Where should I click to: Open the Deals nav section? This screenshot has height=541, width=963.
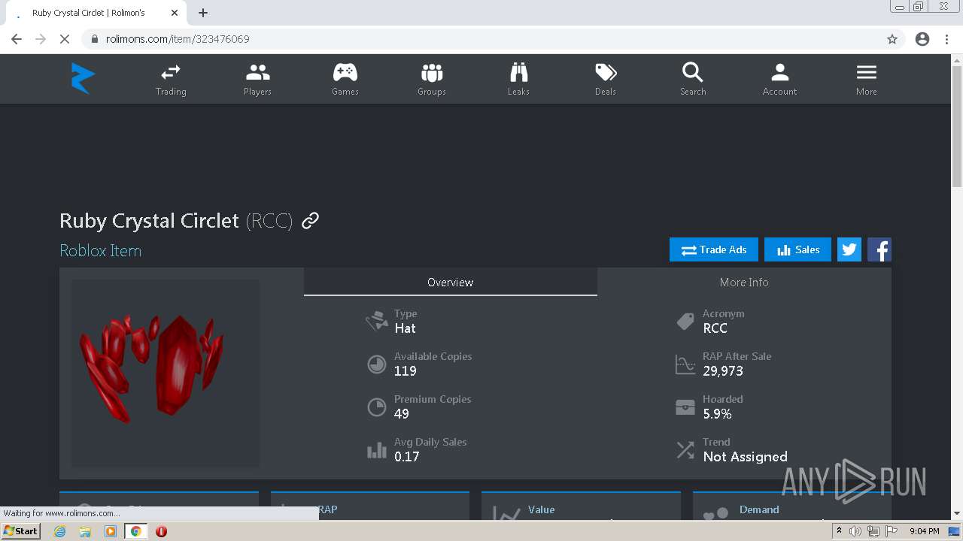pos(606,80)
